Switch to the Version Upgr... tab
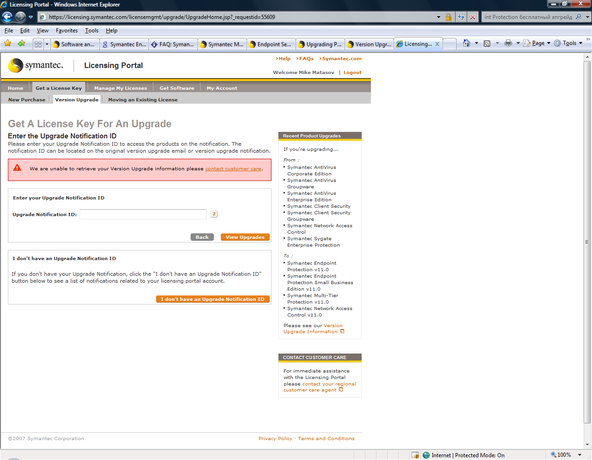 369,44
